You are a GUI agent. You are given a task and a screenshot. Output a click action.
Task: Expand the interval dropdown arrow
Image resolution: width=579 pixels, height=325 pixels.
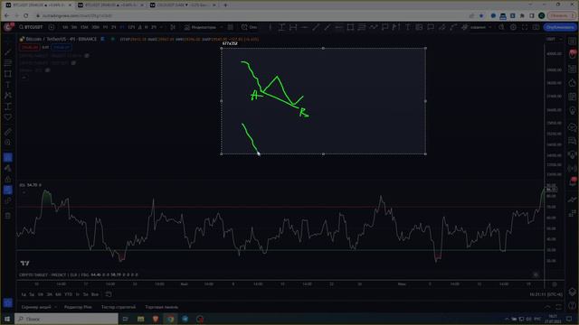point(162,27)
